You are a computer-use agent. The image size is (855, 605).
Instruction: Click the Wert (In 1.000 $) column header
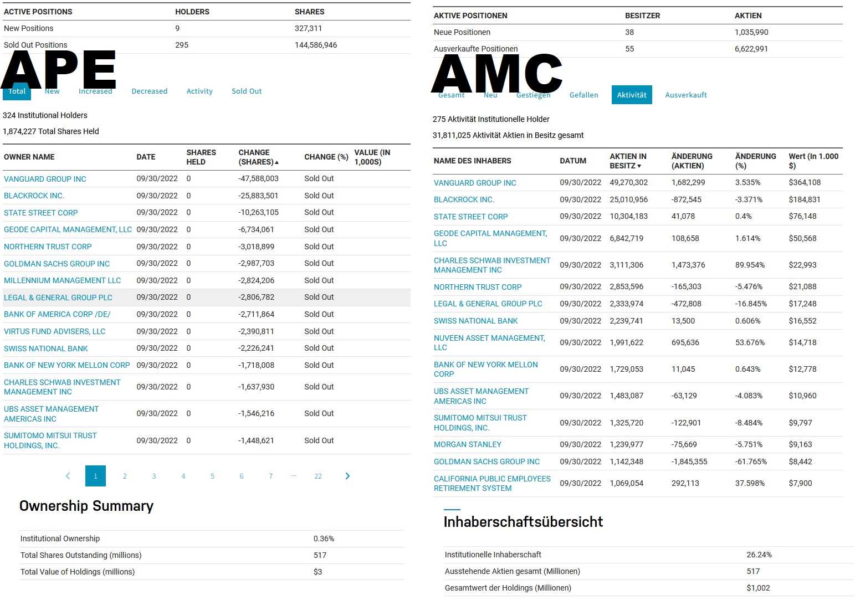point(814,161)
